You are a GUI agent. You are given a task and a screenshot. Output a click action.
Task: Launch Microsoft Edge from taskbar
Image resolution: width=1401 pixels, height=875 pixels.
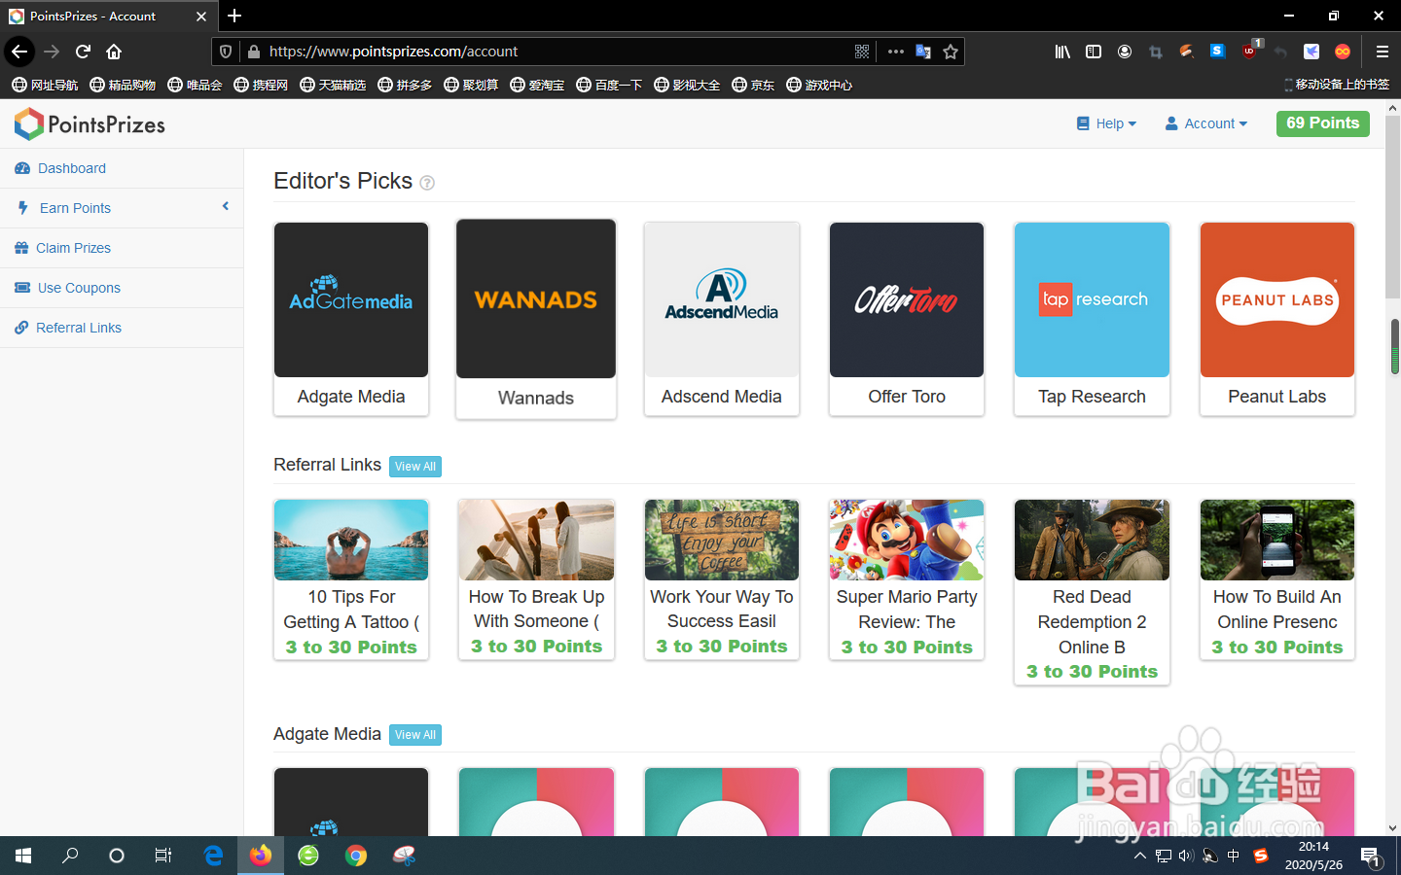(214, 856)
